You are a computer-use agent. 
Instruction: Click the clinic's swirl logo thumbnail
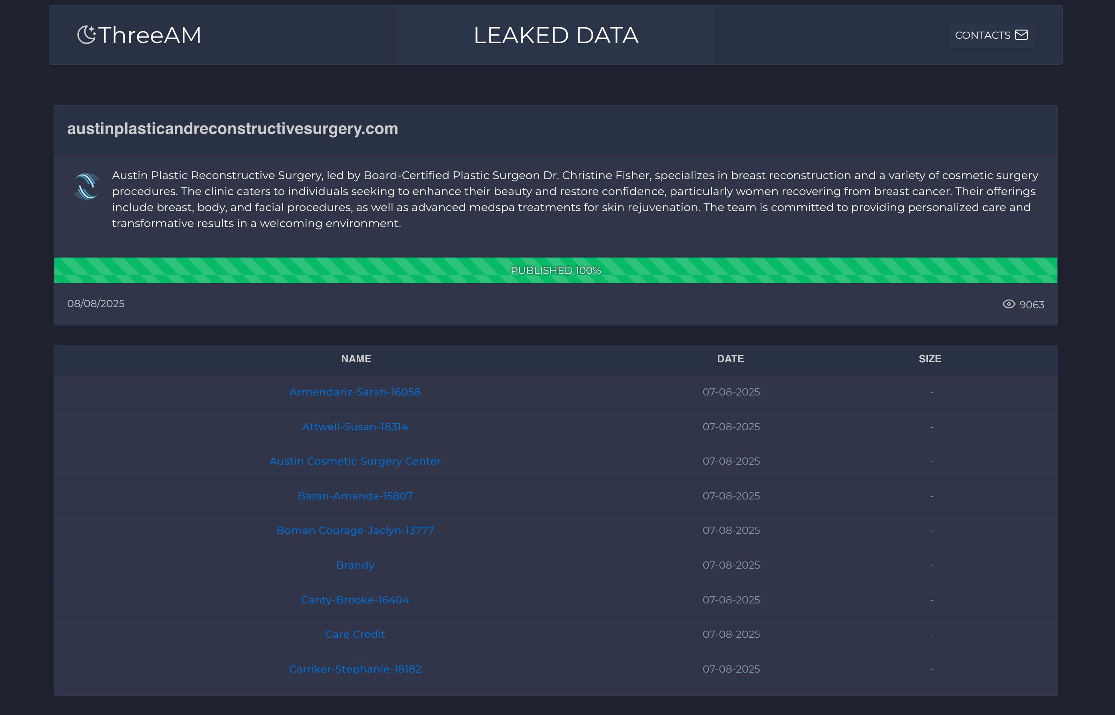click(86, 186)
